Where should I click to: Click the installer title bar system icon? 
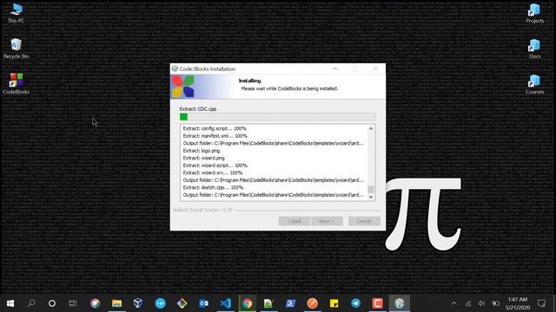click(x=175, y=68)
